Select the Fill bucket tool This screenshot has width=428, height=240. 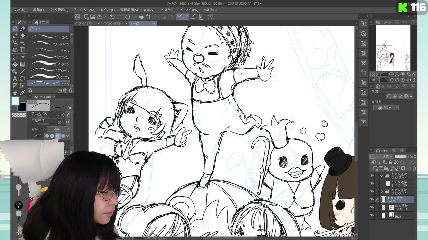(15, 64)
